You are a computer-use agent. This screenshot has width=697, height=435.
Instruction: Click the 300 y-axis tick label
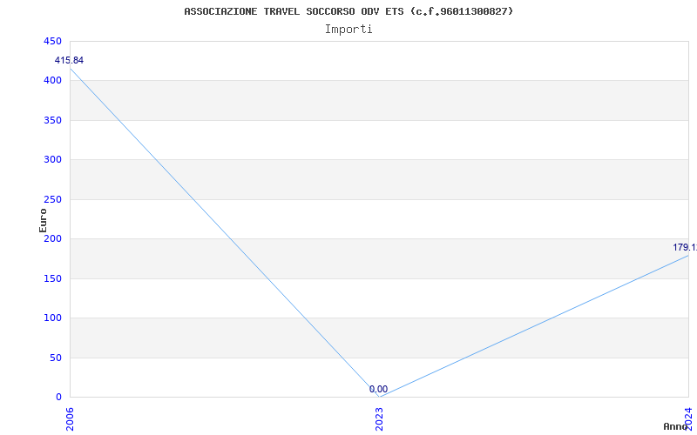(x=52, y=160)
